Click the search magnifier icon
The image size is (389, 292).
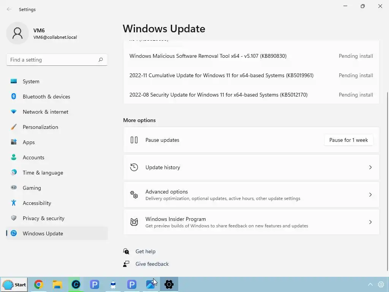(x=100, y=60)
